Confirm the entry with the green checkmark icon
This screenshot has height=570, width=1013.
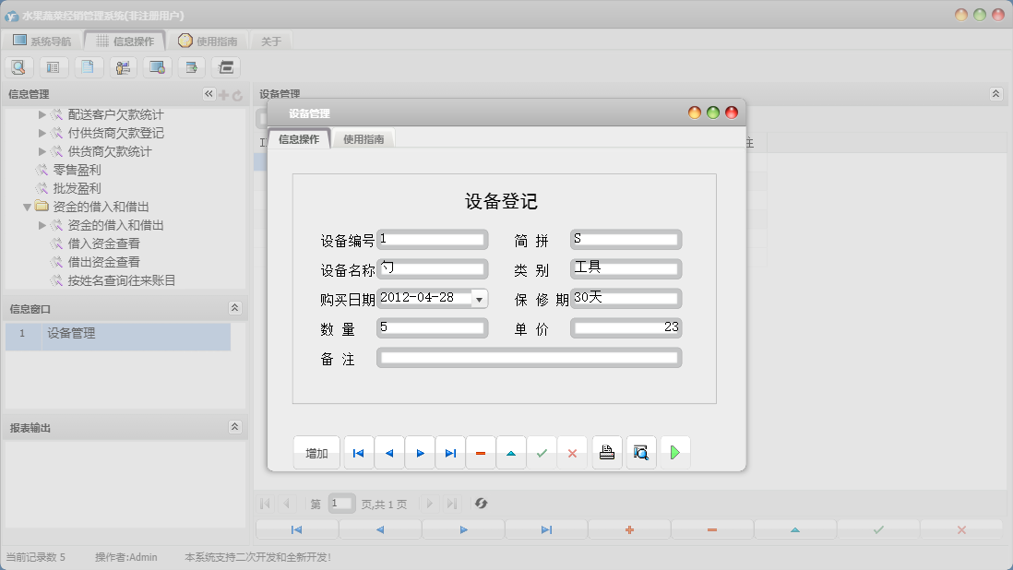tap(542, 452)
